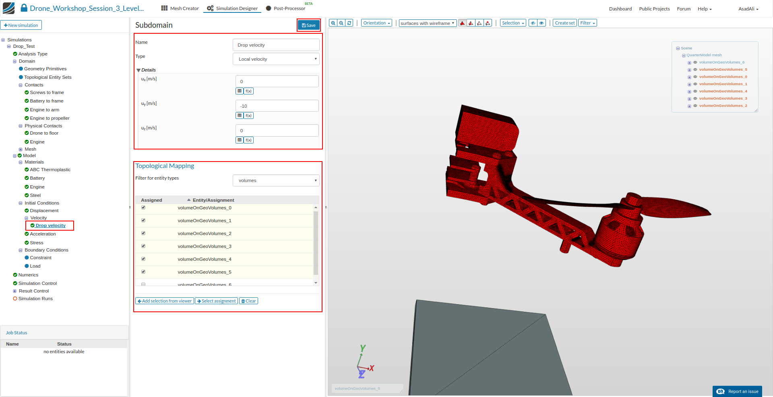Open f(x) formula input for ux velocity
773x397 pixels.
[x=249, y=91]
